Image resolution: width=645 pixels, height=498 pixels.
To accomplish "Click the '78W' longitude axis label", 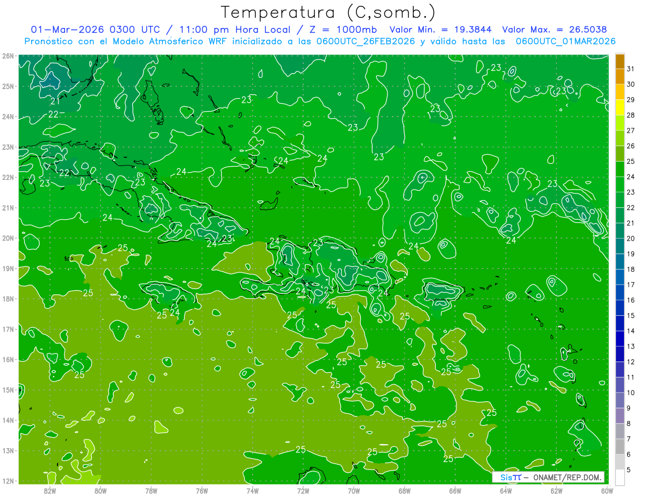I will coord(151,490).
